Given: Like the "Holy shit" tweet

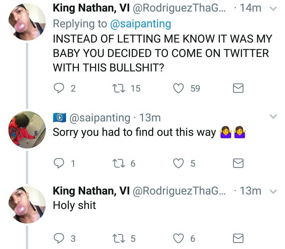Looking at the screenshot, I should pyautogui.click(x=178, y=238).
